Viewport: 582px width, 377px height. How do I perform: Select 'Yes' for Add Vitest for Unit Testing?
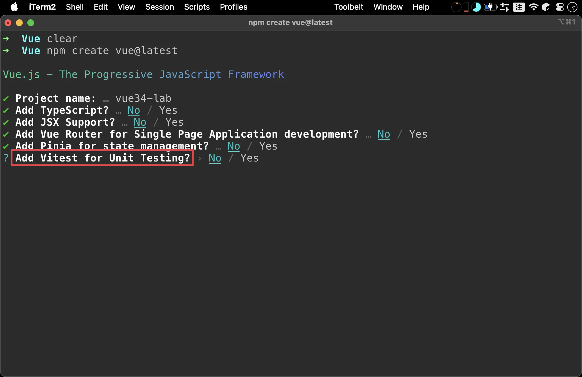click(250, 158)
